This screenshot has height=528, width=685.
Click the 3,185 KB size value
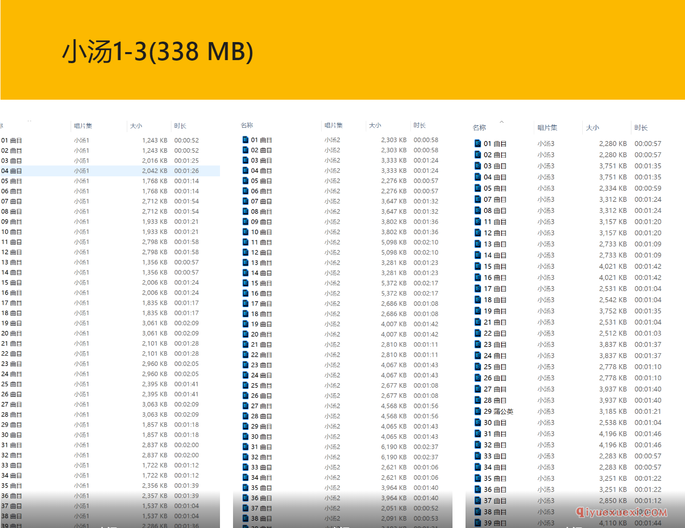pyautogui.click(x=613, y=411)
